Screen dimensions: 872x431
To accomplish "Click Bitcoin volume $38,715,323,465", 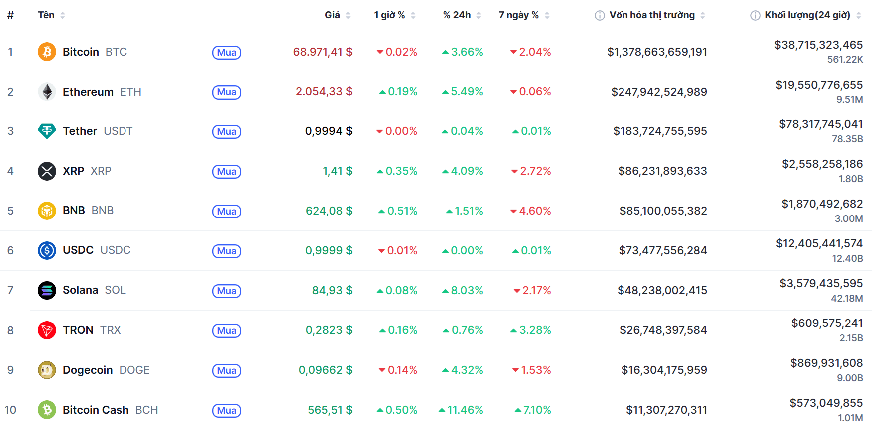I will (x=818, y=45).
